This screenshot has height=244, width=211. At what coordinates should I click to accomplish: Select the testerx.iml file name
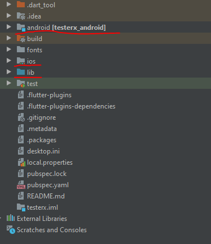click(42, 207)
